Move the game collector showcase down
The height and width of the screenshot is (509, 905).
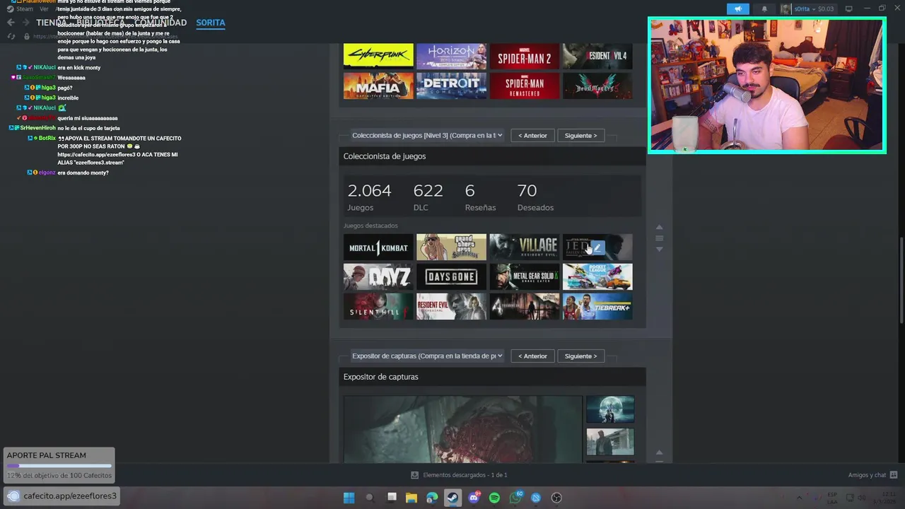(659, 250)
